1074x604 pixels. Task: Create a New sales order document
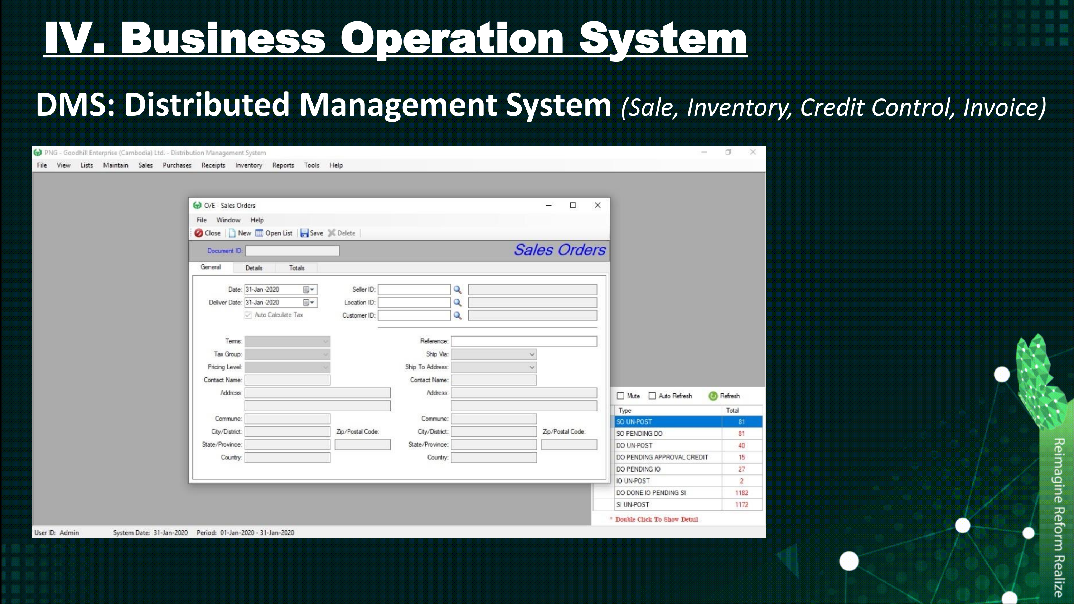[x=240, y=233]
